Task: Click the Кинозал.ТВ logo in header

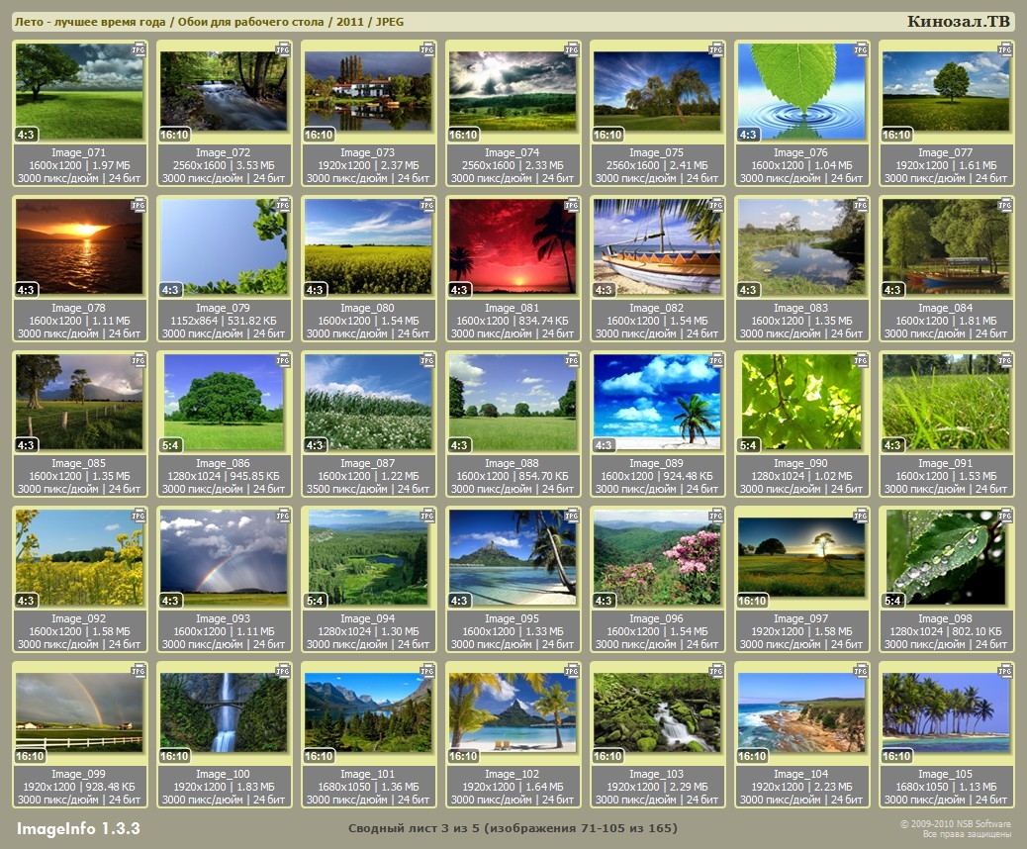Action: coord(960,22)
